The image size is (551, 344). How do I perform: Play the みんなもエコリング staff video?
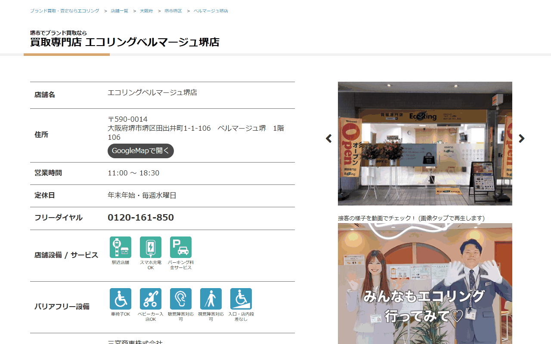(x=425, y=283)
